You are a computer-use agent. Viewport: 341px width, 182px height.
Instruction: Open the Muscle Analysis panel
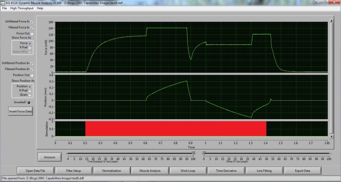pos(150,171)
